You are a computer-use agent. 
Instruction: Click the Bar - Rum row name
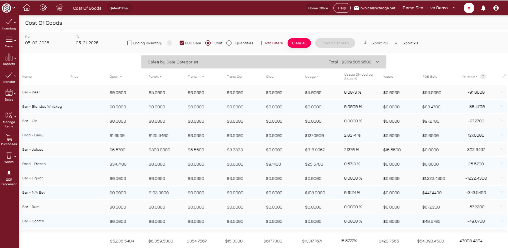pyautogui.click(x=31, y=207)
